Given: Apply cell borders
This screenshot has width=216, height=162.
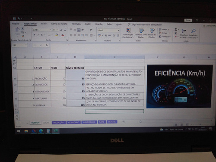Looking at the screenshot, I should [49, 35].
